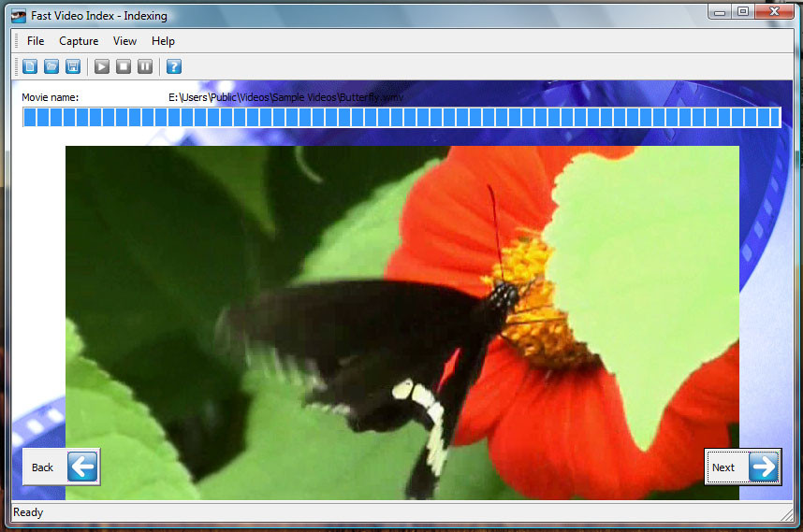Minimize the Fast Video Index window
This screenshot has height=532, width=803.
720,12
